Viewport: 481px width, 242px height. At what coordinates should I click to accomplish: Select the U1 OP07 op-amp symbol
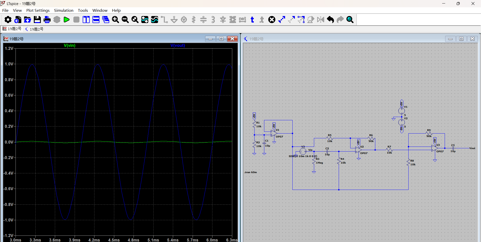tap(274, 133)
